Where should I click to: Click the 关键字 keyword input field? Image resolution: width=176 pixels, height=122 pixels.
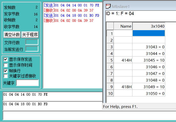click(27, 83)
